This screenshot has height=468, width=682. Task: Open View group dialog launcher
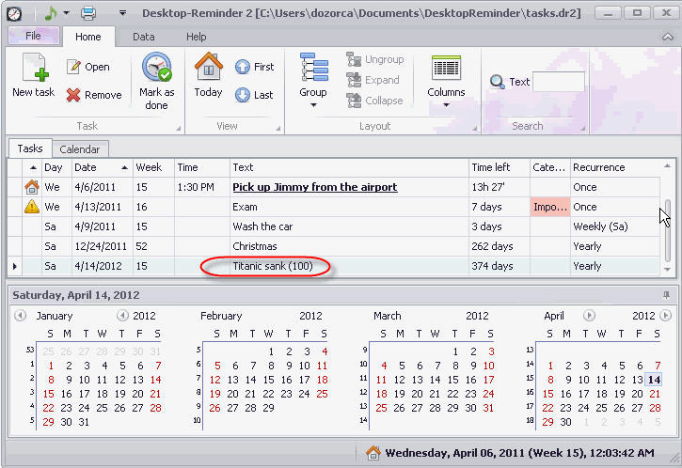tap(278, 128)
